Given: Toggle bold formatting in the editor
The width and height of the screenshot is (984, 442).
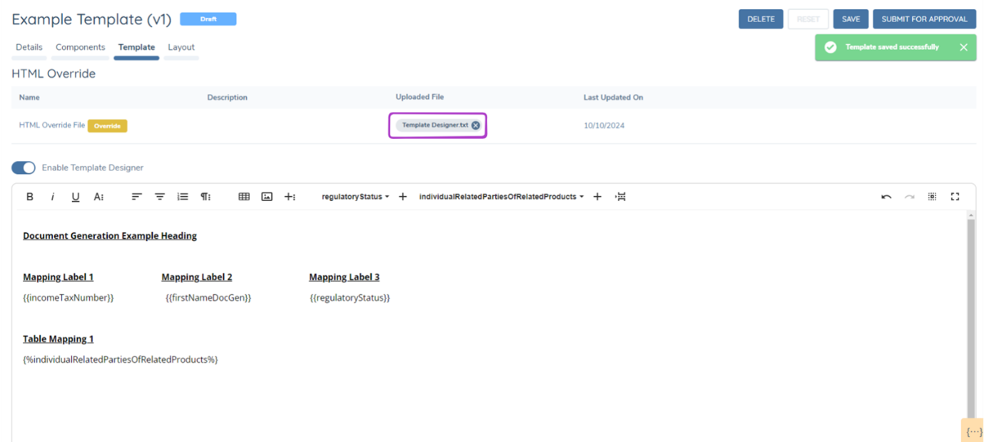Looking at the screenshot, I should pos(30,197).
